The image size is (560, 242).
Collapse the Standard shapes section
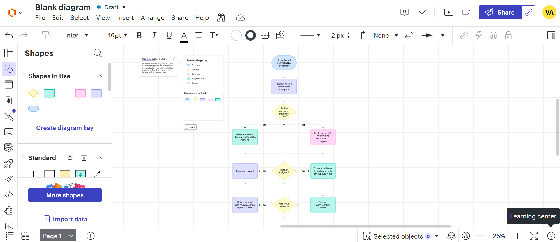100,158
